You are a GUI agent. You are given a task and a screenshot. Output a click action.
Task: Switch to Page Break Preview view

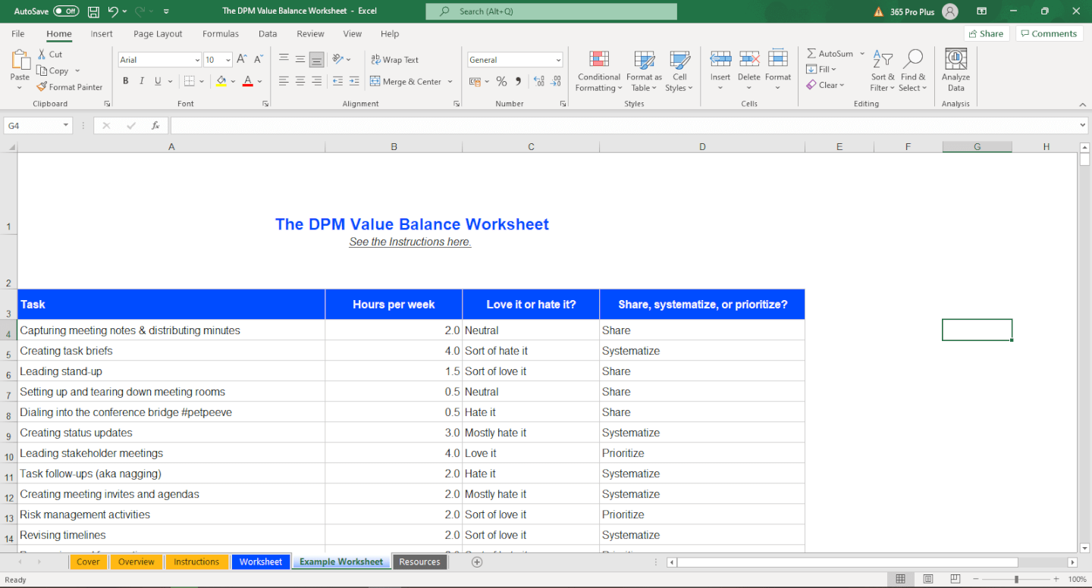click(x=955, y=580)
